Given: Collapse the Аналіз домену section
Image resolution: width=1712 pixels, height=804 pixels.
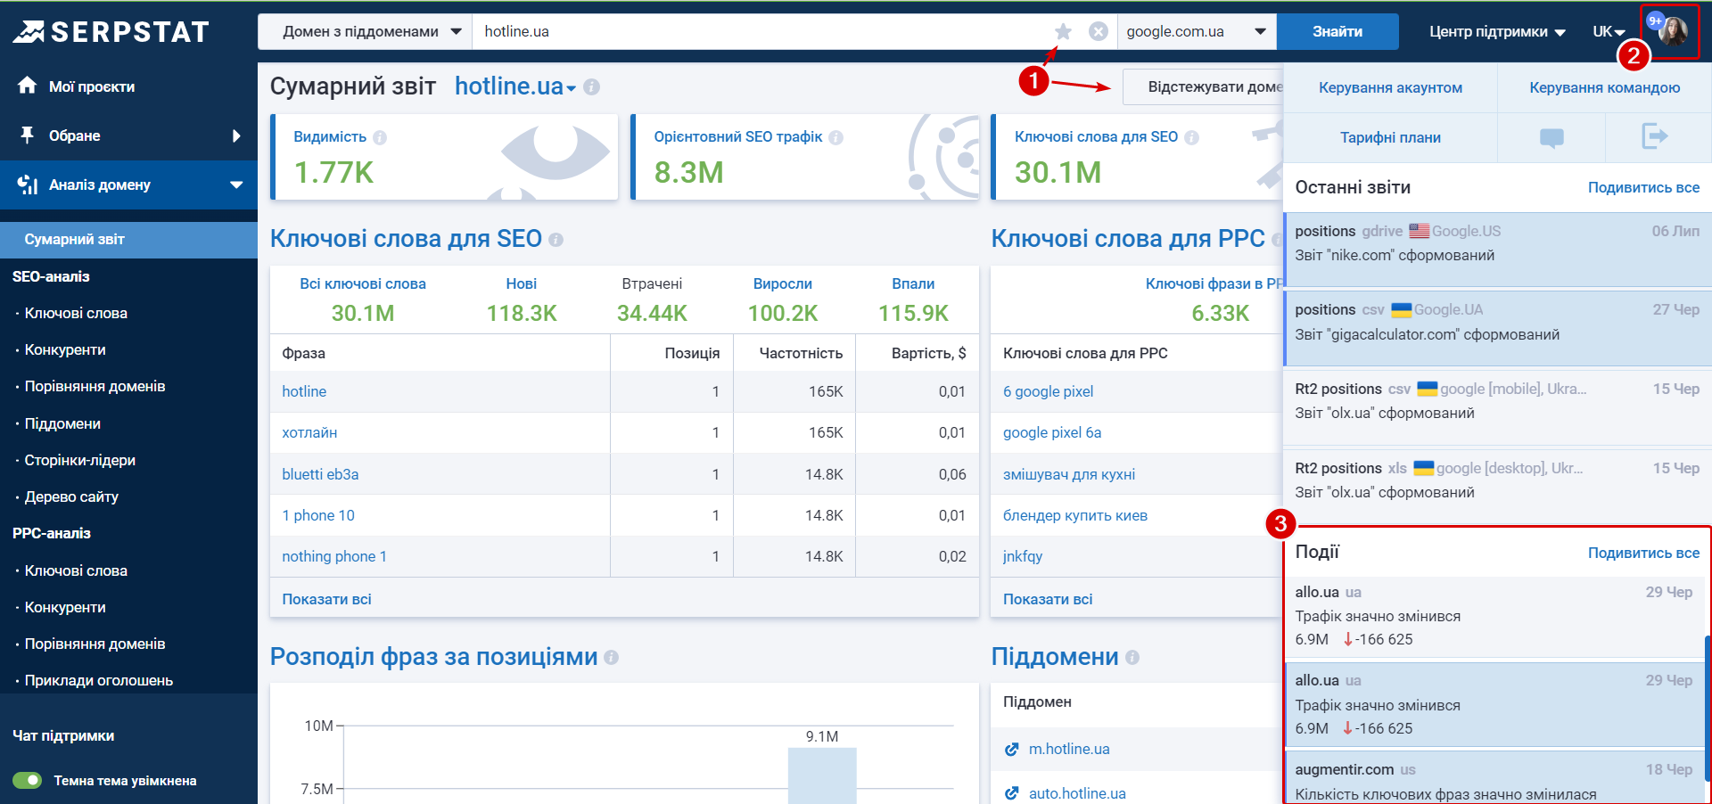Looking at the screenshot, I should (x=236, y=185).
